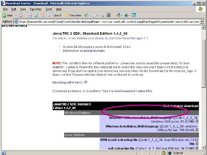
Task: Stop page loading with the Stop icon
Action: click(x=30, y=15)
